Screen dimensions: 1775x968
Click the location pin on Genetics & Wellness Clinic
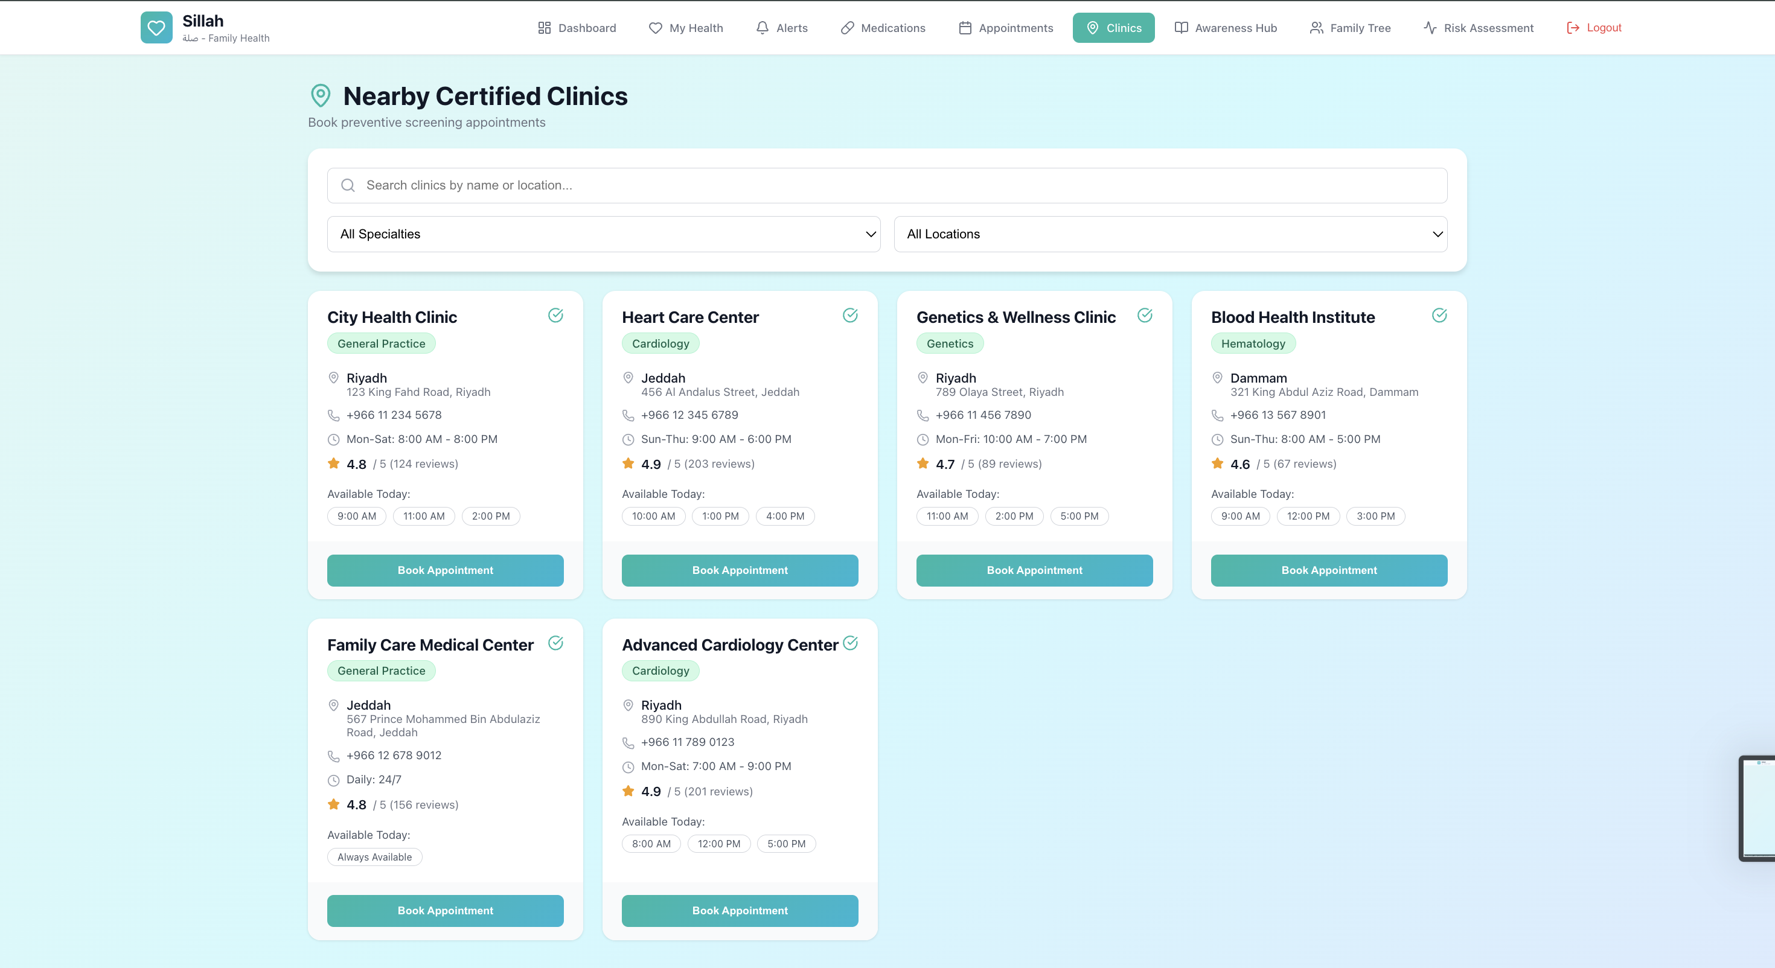pyautogui.click(x=923, y=378)
